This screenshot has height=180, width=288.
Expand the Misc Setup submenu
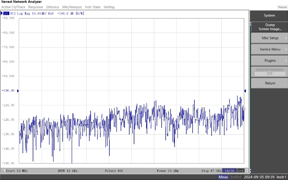click(269, 38)
